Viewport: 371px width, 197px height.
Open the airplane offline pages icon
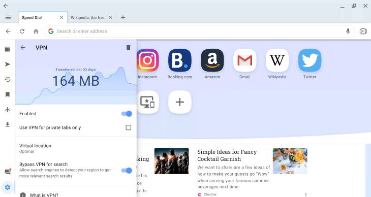pyautogui.click(x=8, y=110)
